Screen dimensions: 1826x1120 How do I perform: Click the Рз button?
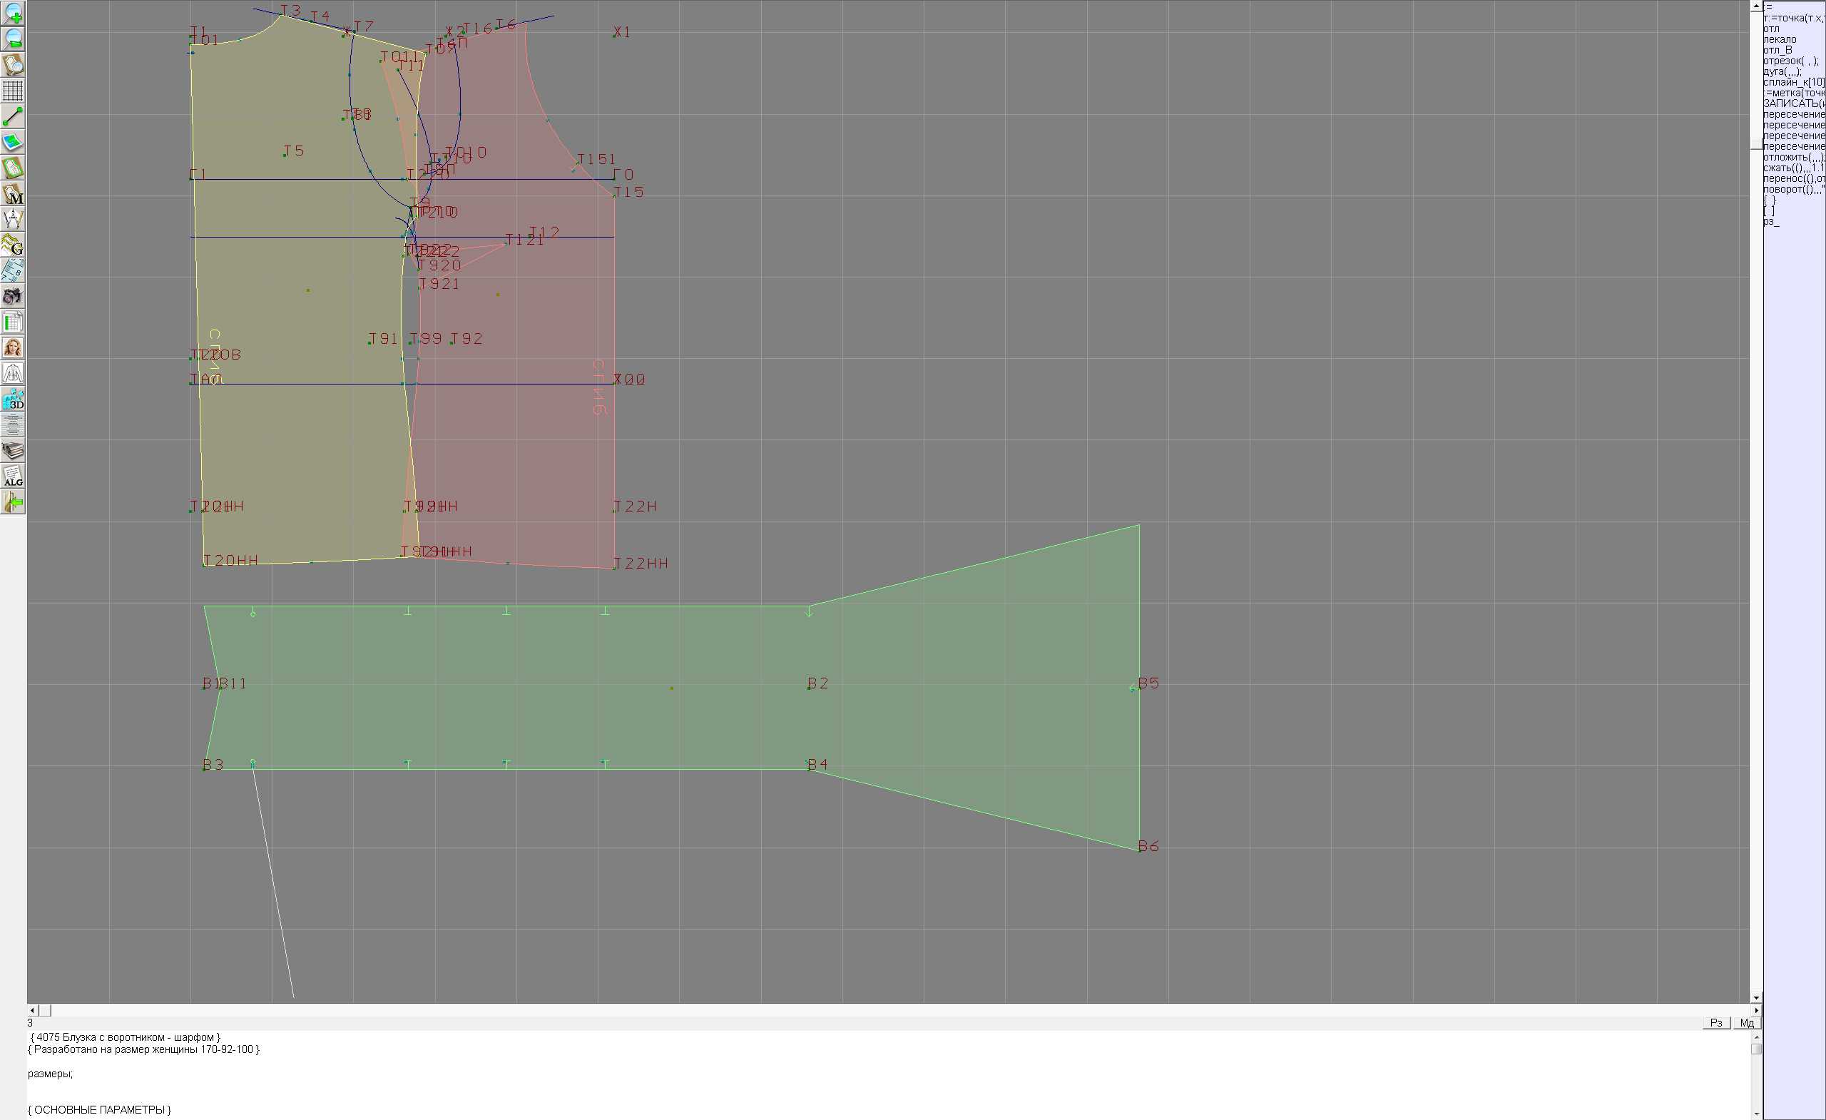pos(1715,1023)
